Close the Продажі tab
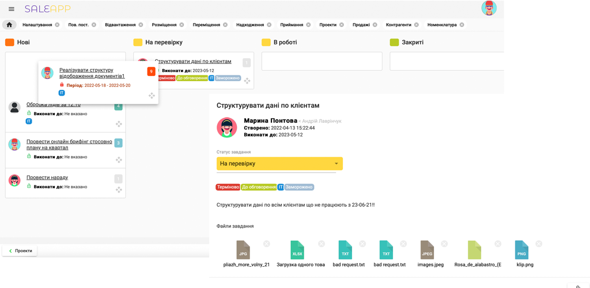590x288 pixels. click(x=375, y=25)
